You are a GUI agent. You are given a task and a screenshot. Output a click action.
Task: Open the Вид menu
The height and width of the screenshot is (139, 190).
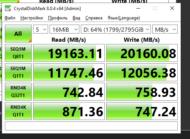coord(76,18)
